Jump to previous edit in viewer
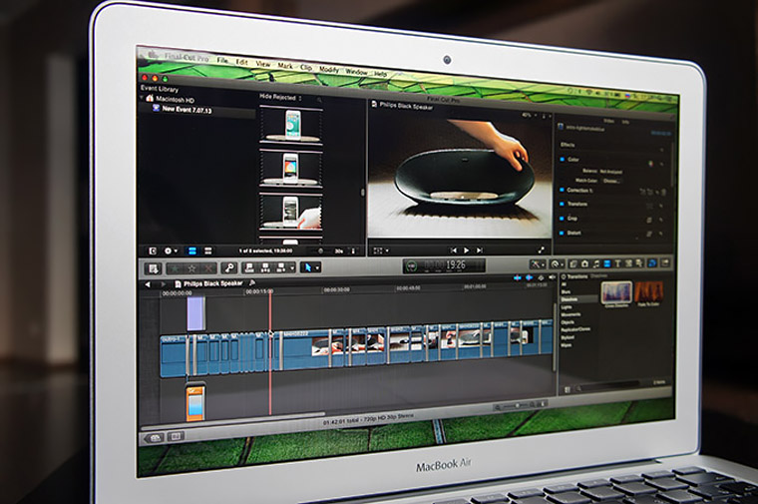The width and height of the screenshot is (758, 504). [x=454, y=251]
